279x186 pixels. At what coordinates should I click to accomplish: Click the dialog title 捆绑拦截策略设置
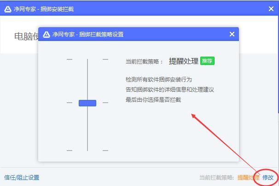[87, 34]
